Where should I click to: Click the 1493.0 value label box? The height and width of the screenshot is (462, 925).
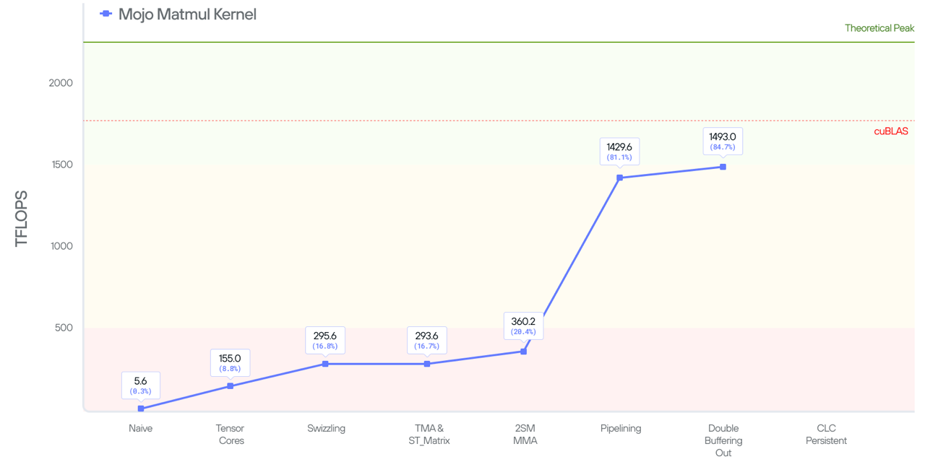pyautogui.click(x=723, y=141)
